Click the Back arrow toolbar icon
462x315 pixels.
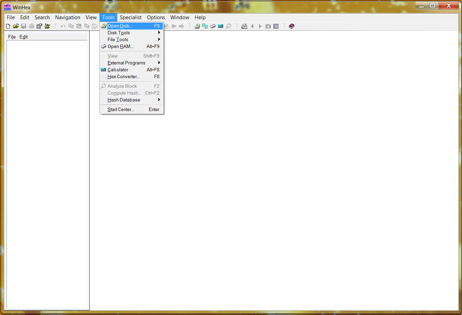coord(174,26)
